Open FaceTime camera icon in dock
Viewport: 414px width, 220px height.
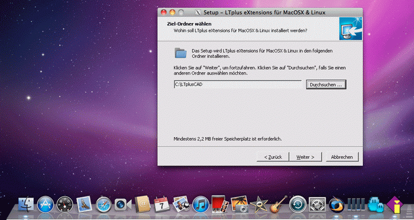123,205
